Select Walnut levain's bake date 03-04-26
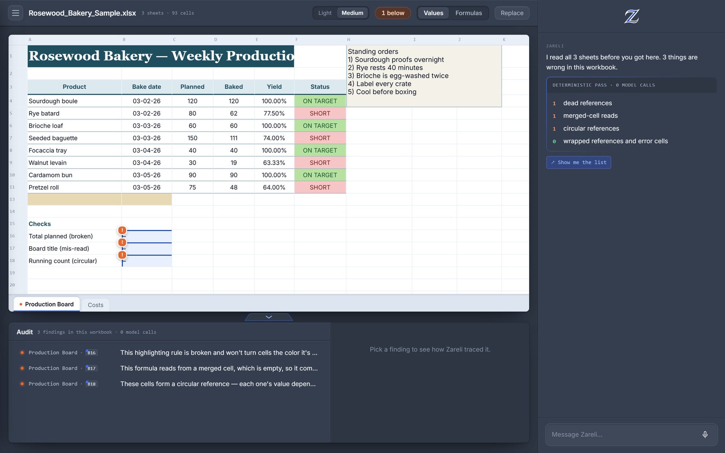The image size is (725, 453). (147, 163)
